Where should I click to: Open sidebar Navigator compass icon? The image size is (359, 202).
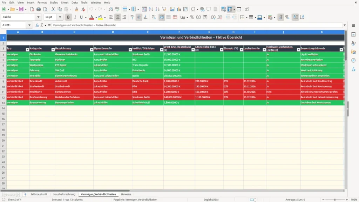tap(353, 60)
